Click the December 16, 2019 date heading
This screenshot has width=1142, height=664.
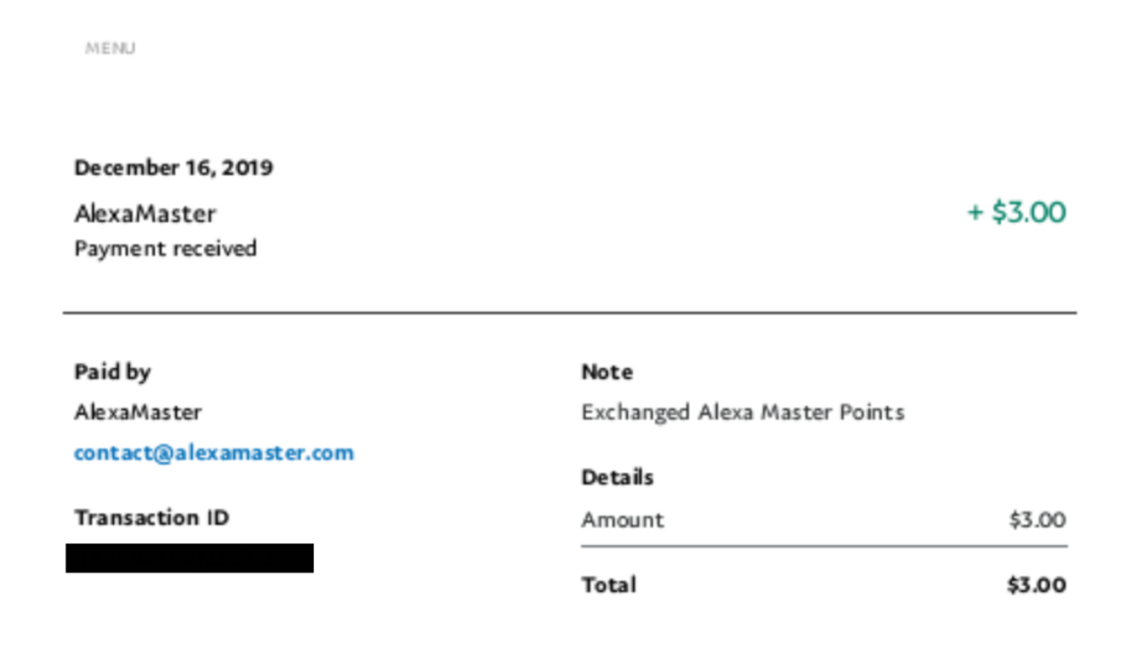coord(173,168)
